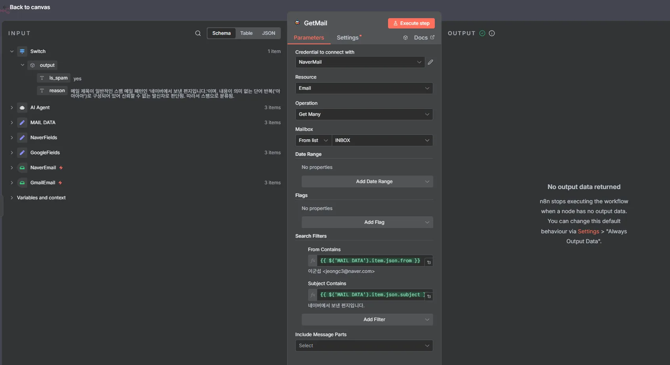Click the NaverEmail node icon
This screenshot has width=670, height=365.
click(x=22, y=168)
